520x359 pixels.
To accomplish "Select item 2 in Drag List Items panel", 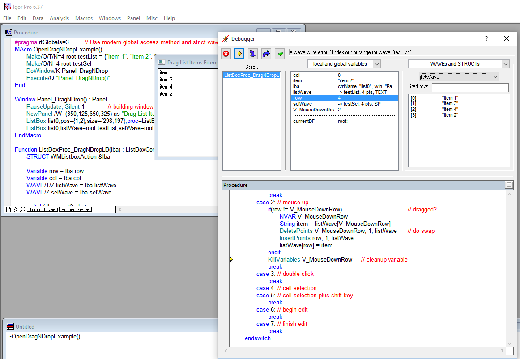I will (188, 94).
